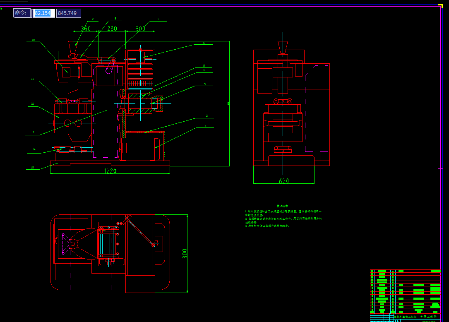The height and width of the screenshot is (322, 449).
Task: Select technical requirement note line 3
Action: click(x=267, y=226)
